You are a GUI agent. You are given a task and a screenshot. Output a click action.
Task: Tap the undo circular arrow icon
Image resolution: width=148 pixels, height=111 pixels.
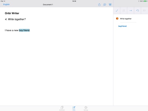pos(138,10)
